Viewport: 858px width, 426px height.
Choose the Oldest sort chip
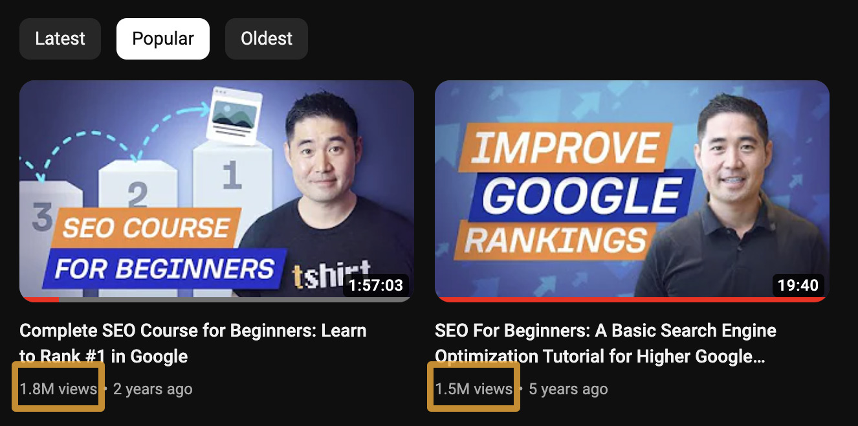pos(267,39)
